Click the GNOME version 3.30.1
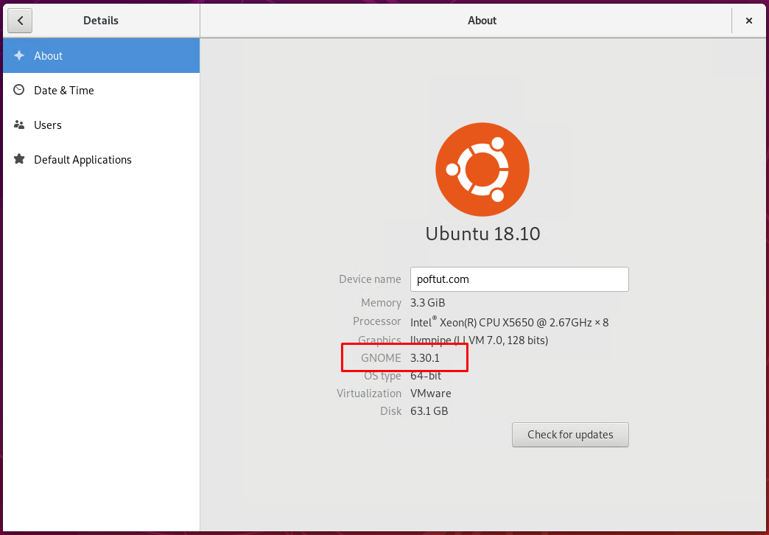This screenshot has height=535, width=769. click(x=425, y=358)
